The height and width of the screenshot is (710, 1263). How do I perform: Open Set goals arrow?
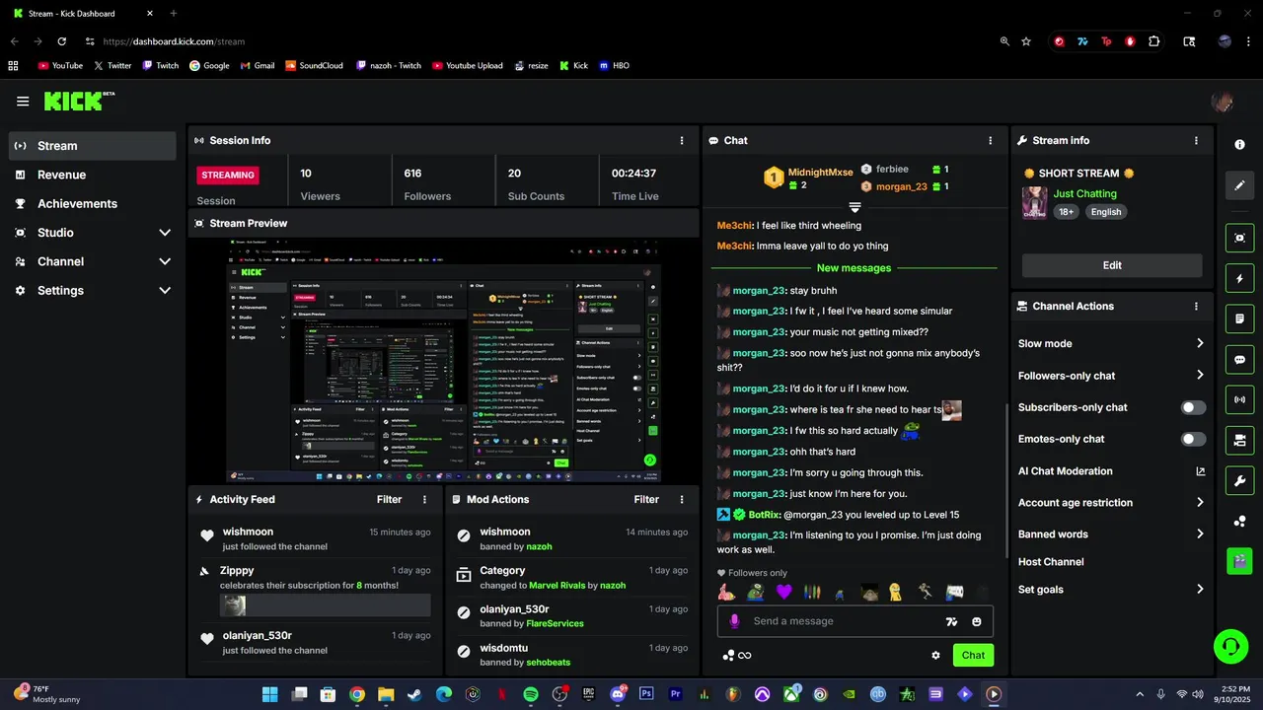coord(1200,589)
